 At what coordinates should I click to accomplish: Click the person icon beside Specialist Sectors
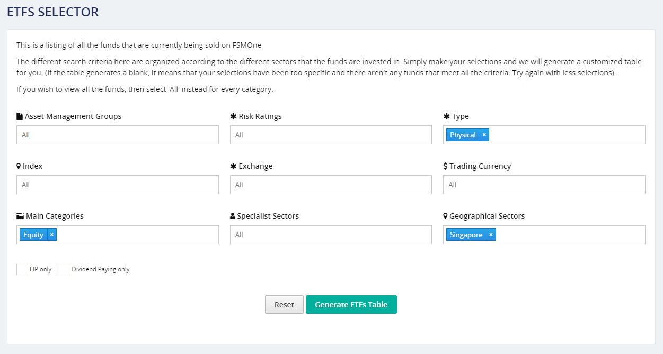point(233,216)
